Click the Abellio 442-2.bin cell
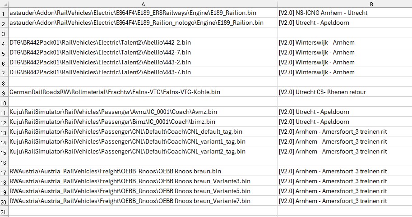This screenshot has width=412, height=217. click(x=143, y=42)
